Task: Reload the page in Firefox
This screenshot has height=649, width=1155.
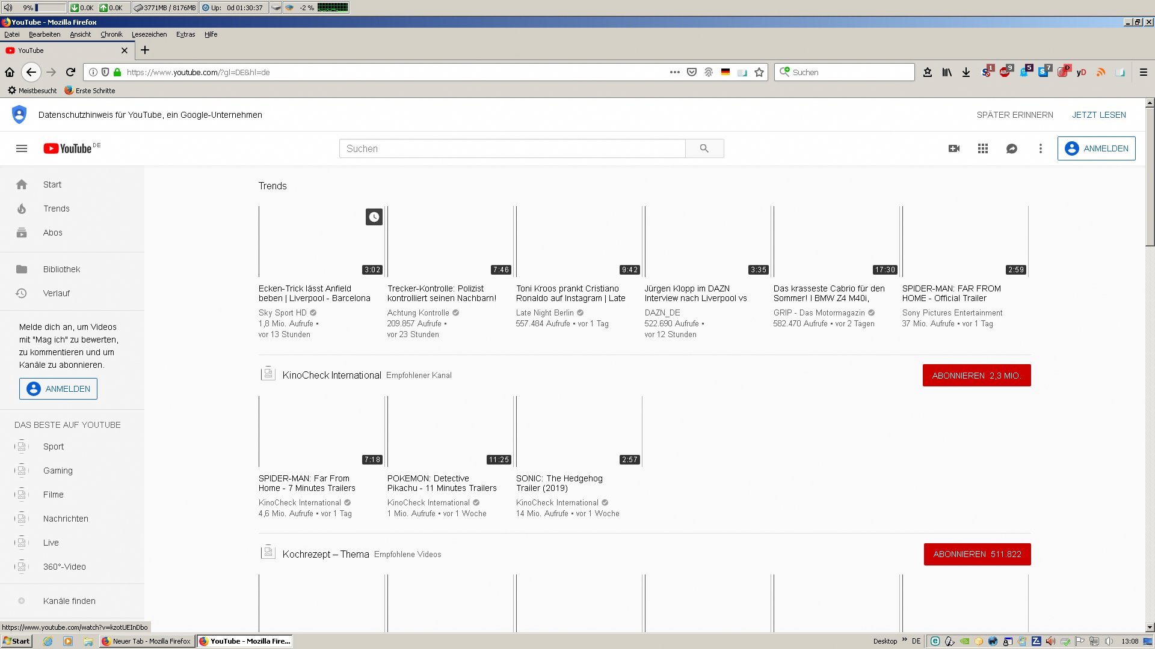Action: tap(70, 72)
